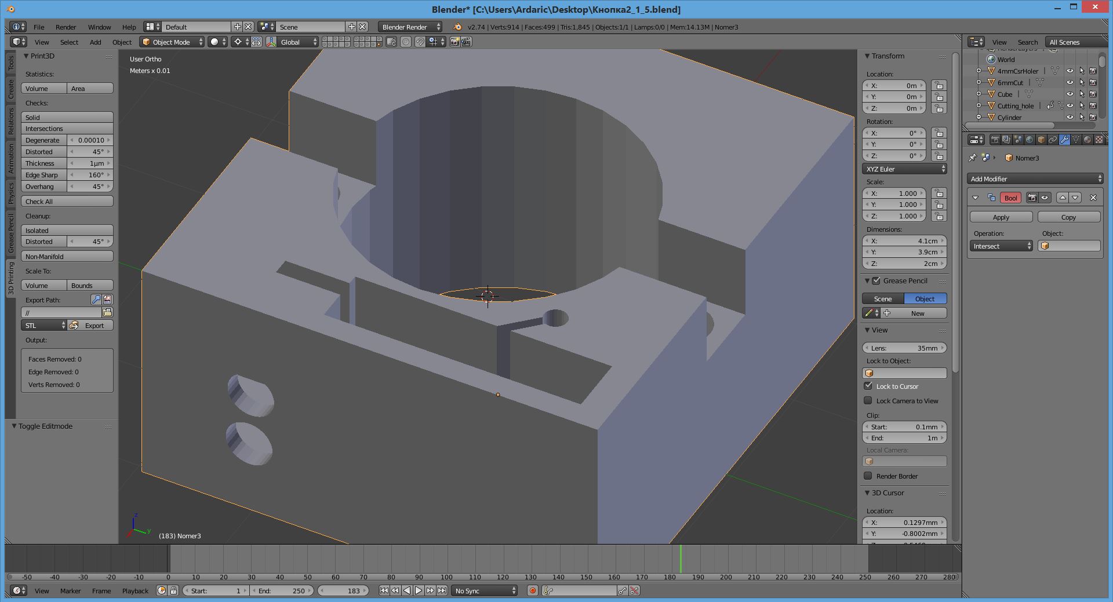
Task: Toggle snap during transform (magnet icon)
Action: [420, 42]
